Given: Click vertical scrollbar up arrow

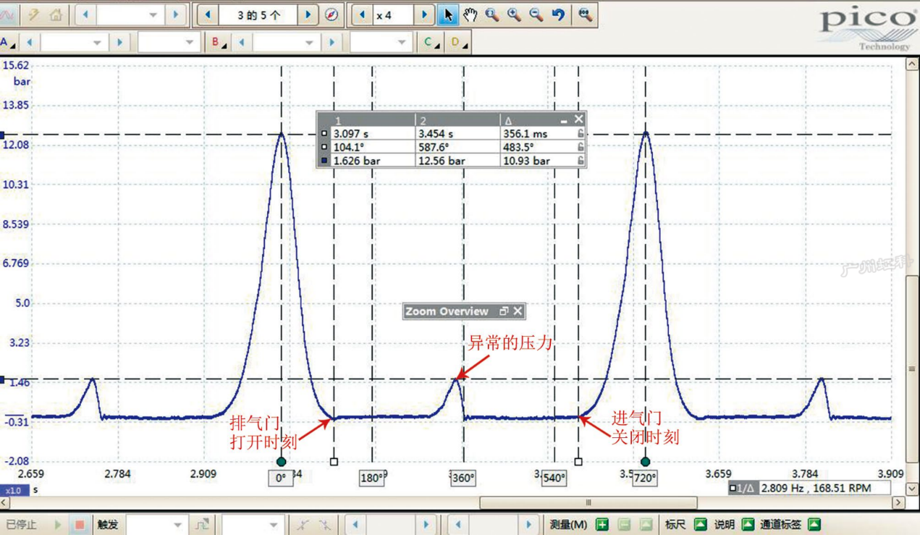Looking at the screenshot, I should (x=912, y=64).
